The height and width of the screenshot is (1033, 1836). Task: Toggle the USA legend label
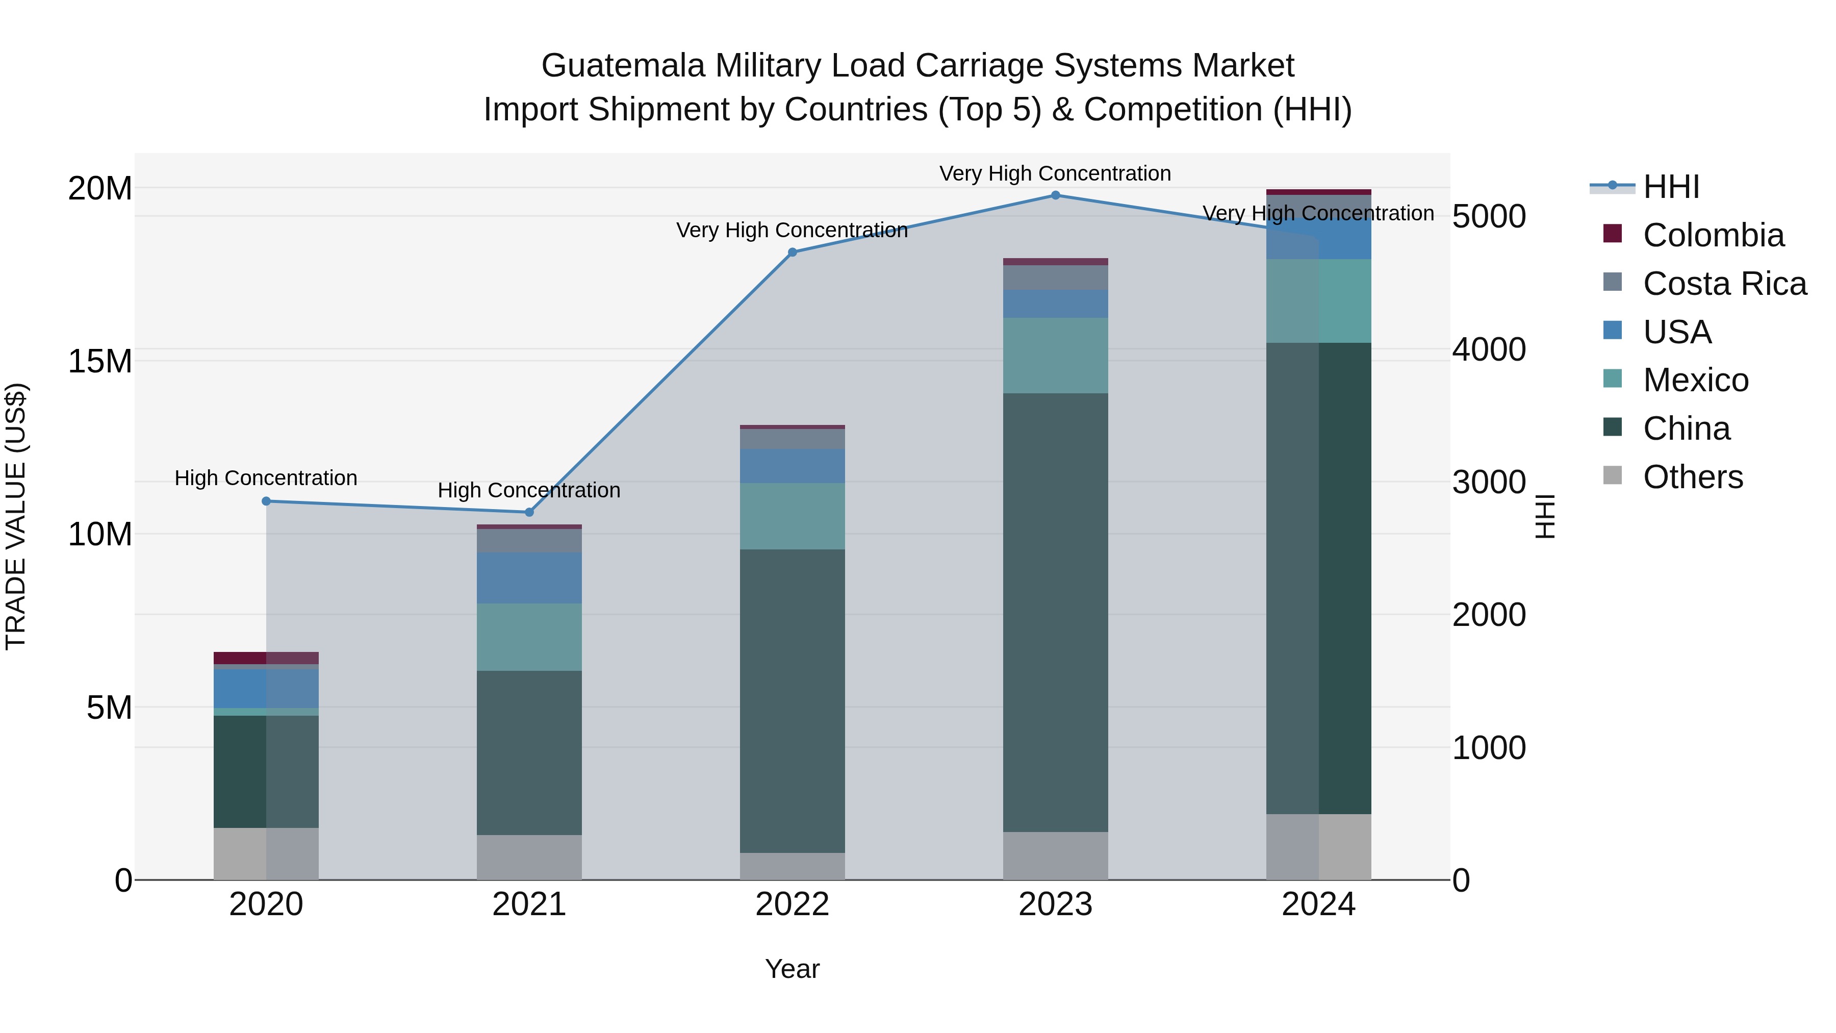(x=1677, y=332)
